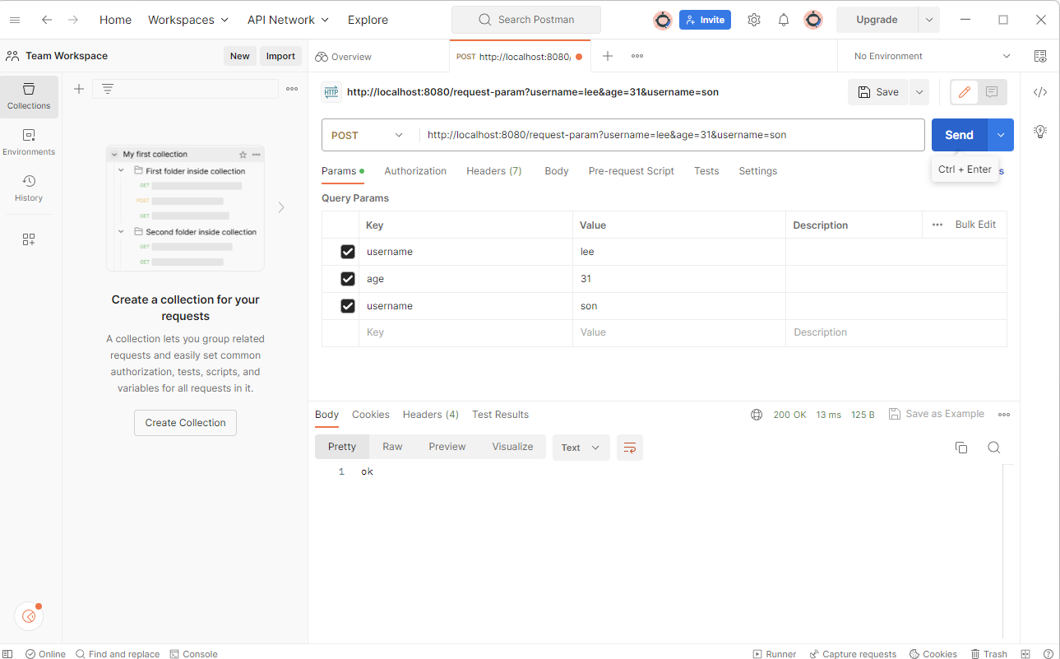Click the blue Send button

(x=959, y=135)
